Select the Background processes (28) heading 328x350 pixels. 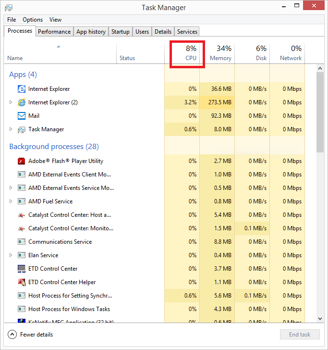coord(54,147)
